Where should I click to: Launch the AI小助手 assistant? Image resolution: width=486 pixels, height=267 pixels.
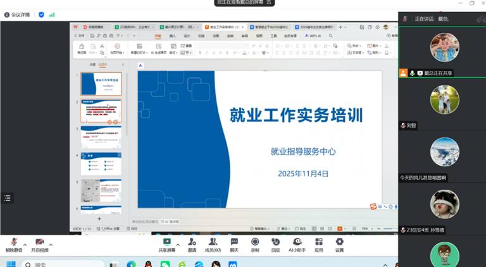(297, 243)
